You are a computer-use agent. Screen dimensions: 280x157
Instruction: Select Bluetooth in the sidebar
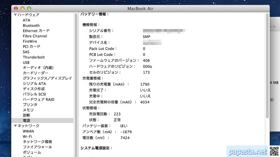tap(31, 26)
